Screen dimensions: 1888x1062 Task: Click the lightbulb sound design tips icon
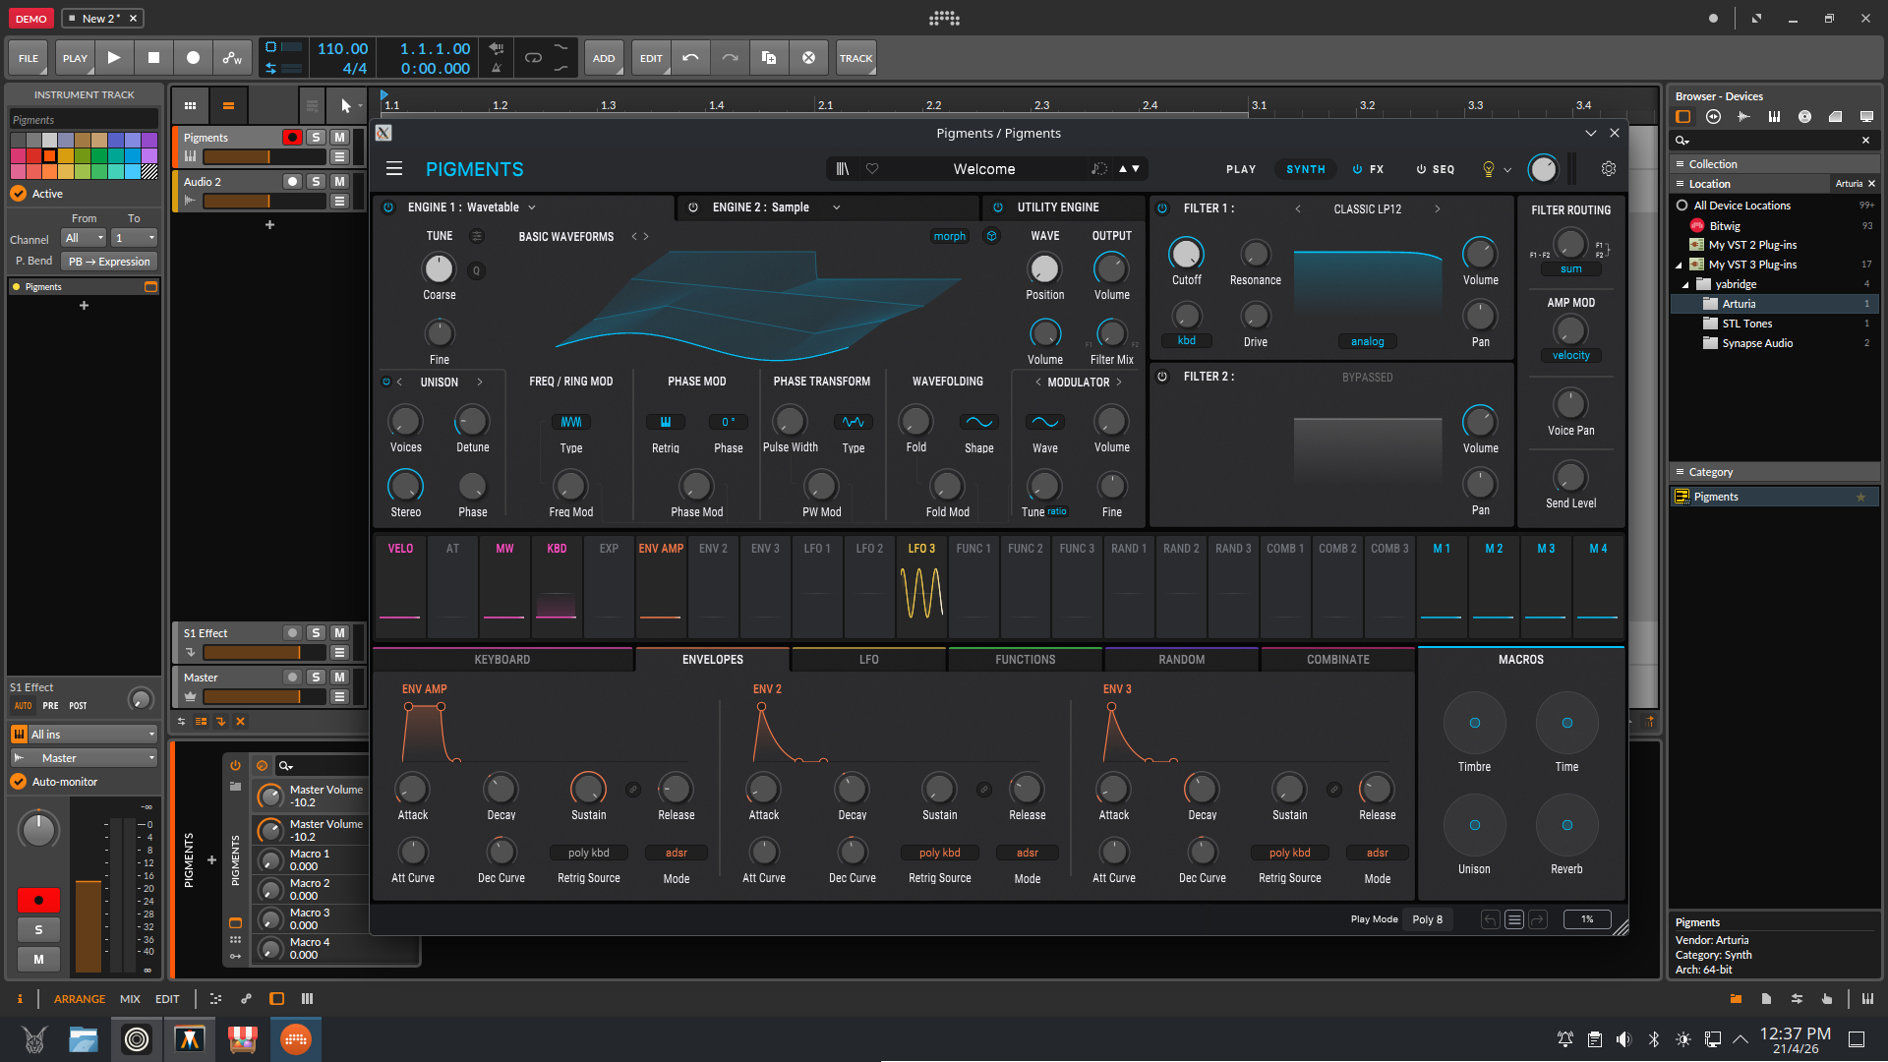click(1489, 169)
